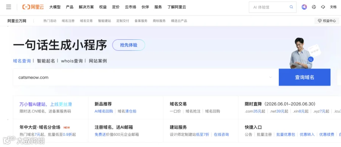Click the 优惠续费 quick link
Screen dimensions: 341x147
tap(327, 135)
